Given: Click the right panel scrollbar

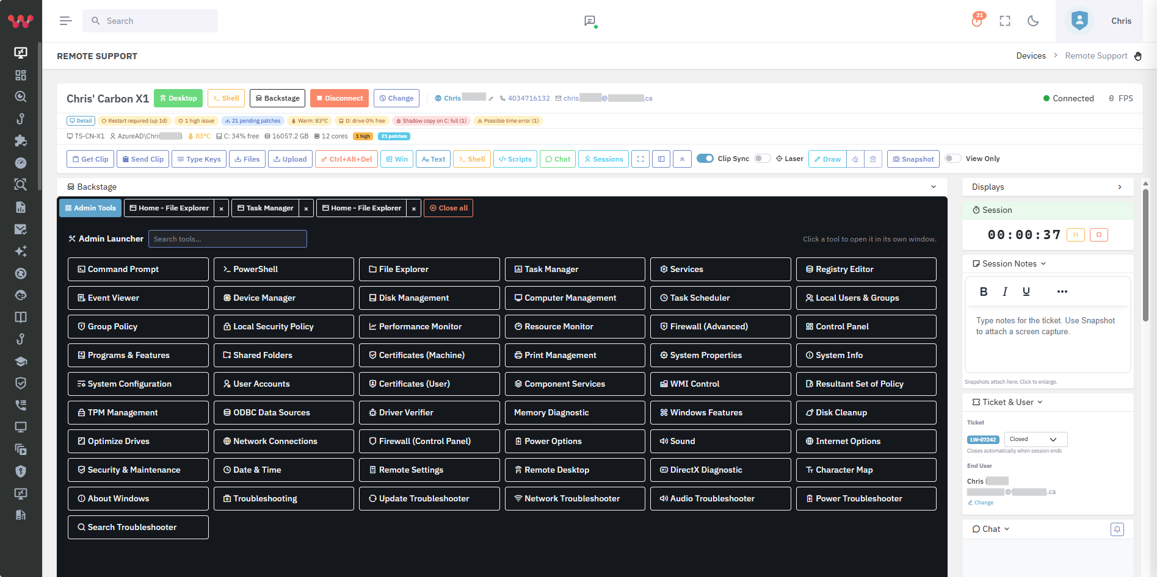Looking at the screenshot, I should click(1145, 256).
